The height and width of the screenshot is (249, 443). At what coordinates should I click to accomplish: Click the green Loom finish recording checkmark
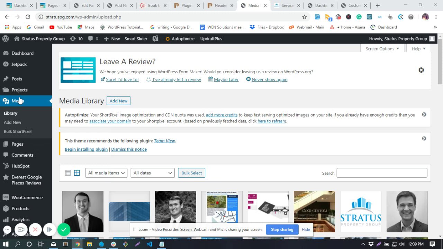(64, 229)
